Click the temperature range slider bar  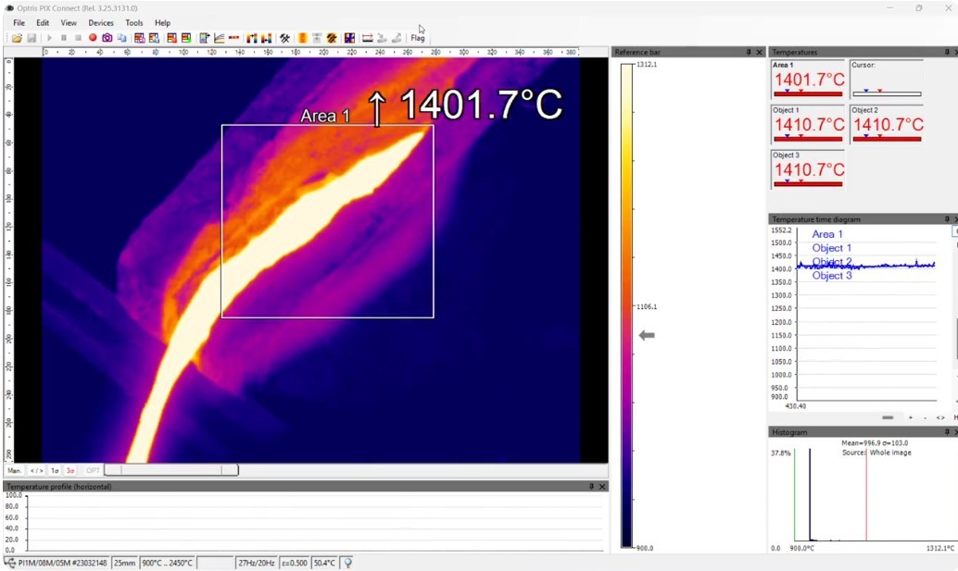[171, 470]
